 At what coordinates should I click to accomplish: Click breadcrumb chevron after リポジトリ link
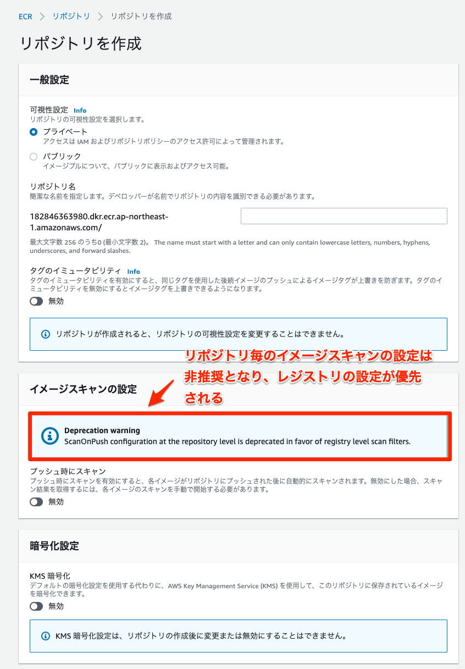point(100,16)
